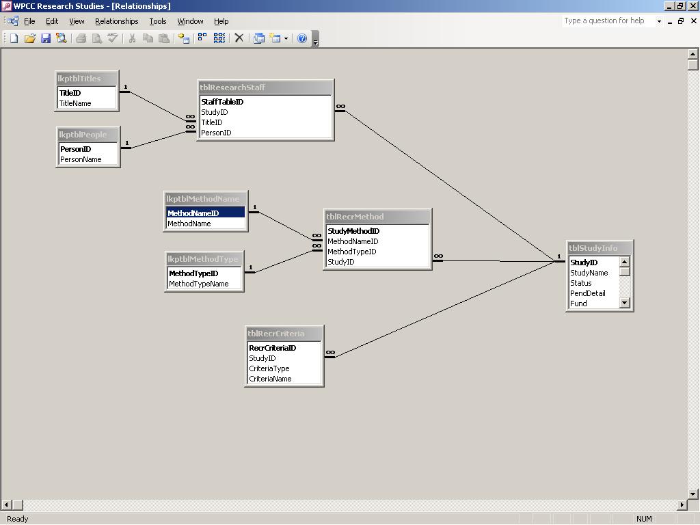Image resolution: width=700 pixels, height=525 pixels.
Task: Open the Relationships menu
Action: tap(116, 21)
